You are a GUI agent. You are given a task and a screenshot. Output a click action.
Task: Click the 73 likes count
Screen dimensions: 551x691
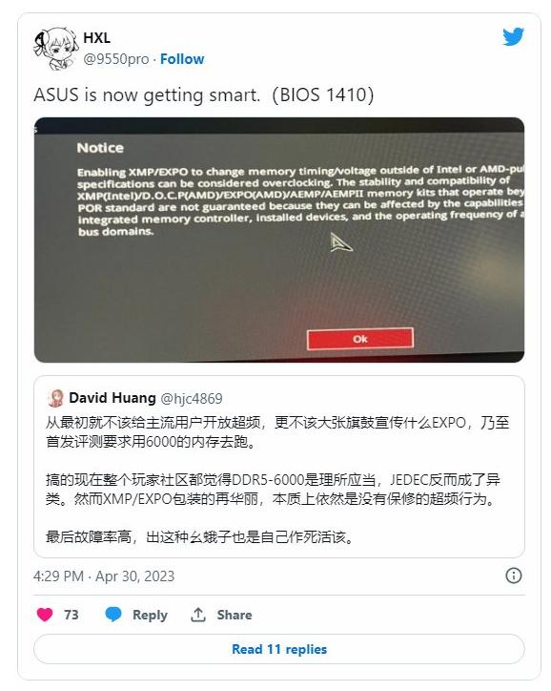tap(71, 615)
